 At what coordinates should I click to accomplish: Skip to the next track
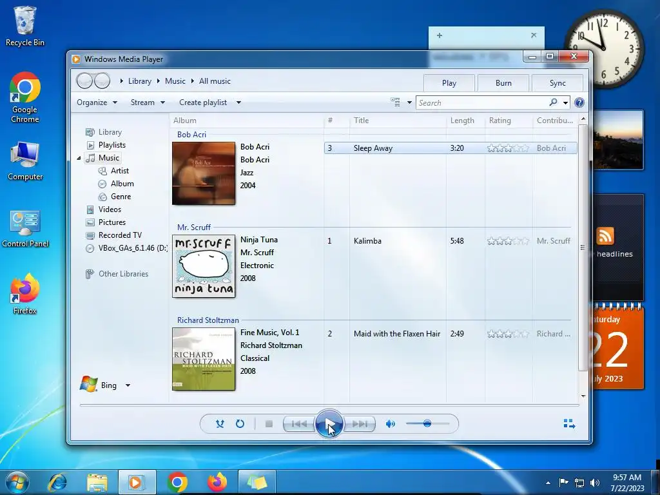coord(360,424)
